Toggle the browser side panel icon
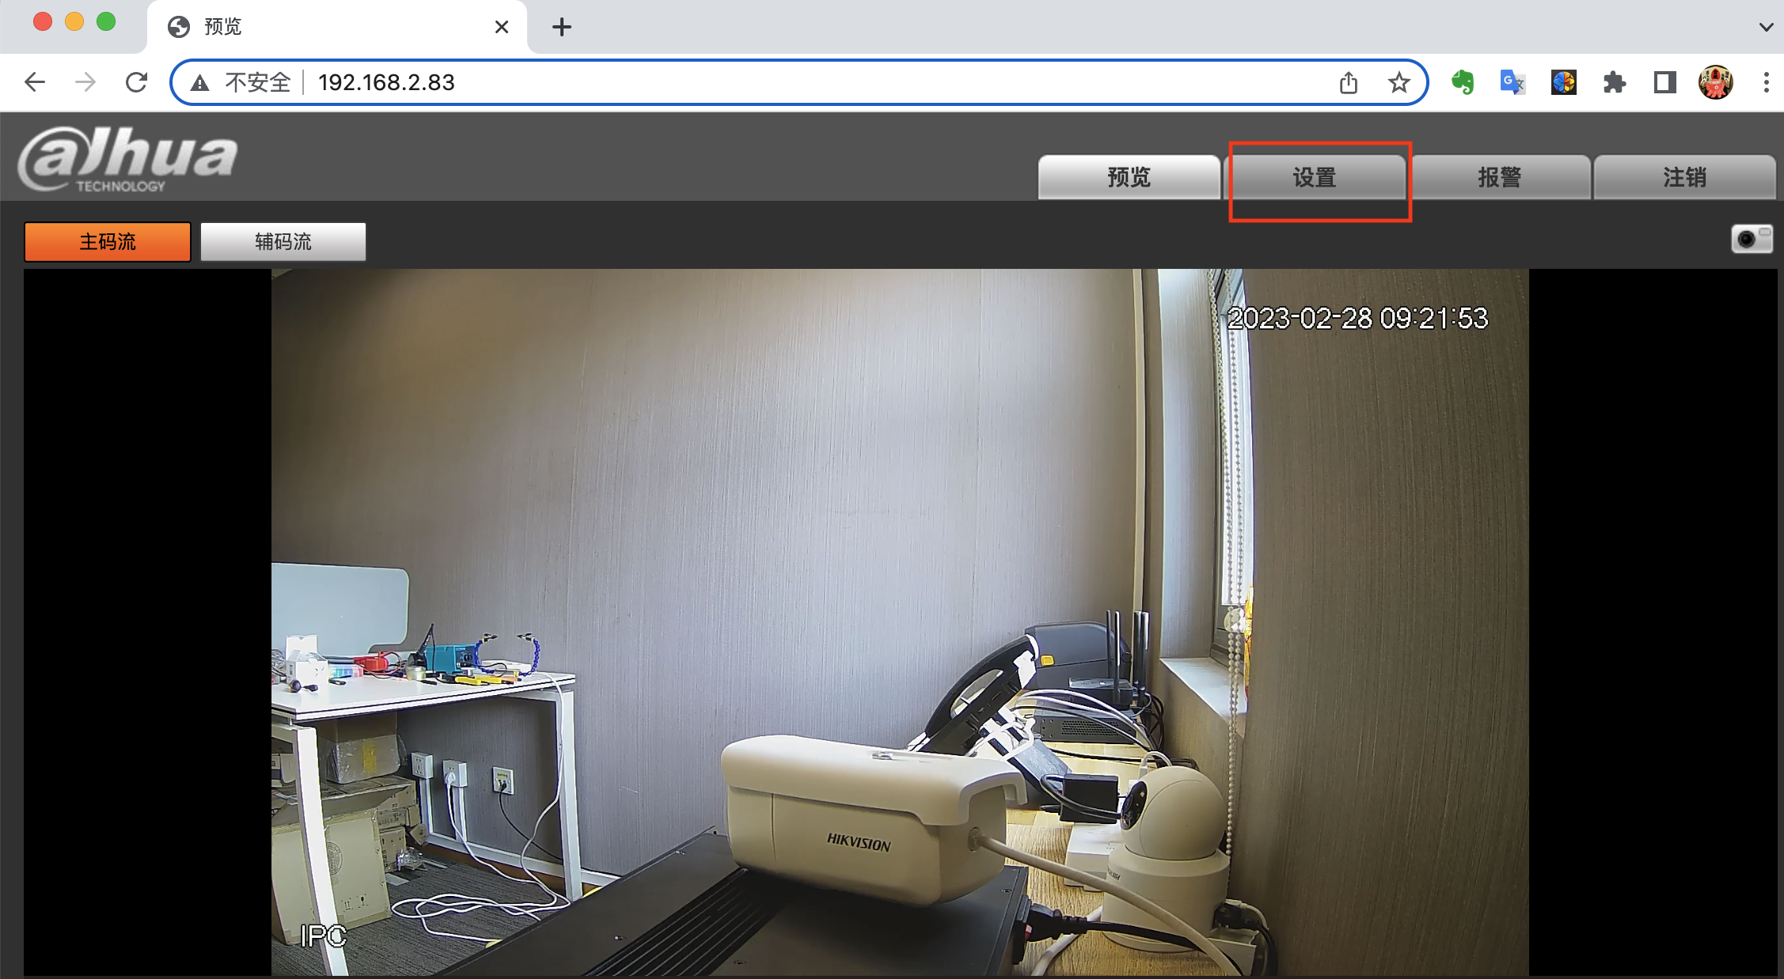The image size is (1784, 979). coord(1664,82)
